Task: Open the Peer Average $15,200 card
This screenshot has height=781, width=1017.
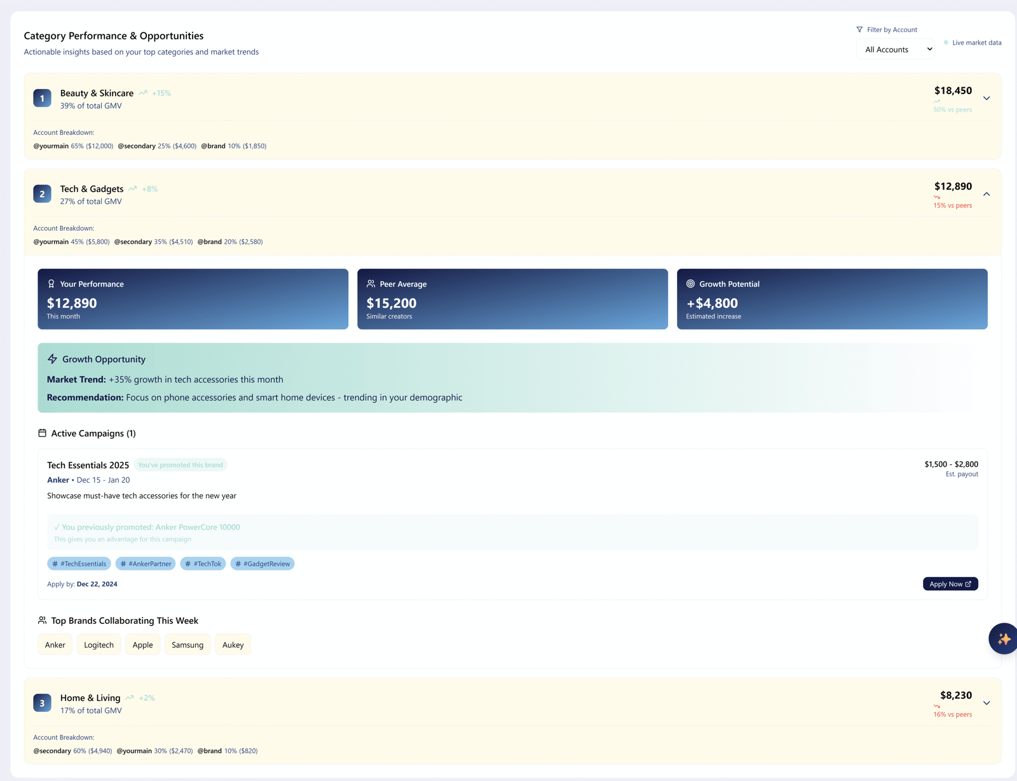Action: coord(512,299)
